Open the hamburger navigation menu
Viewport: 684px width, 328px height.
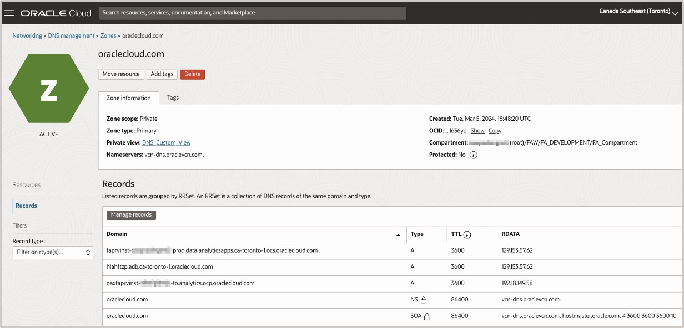(9, 13)
